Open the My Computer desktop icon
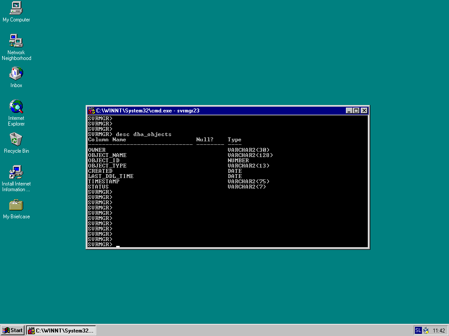Screen dimensions: 449x336 pyautogui.click(x=16, y=8)
